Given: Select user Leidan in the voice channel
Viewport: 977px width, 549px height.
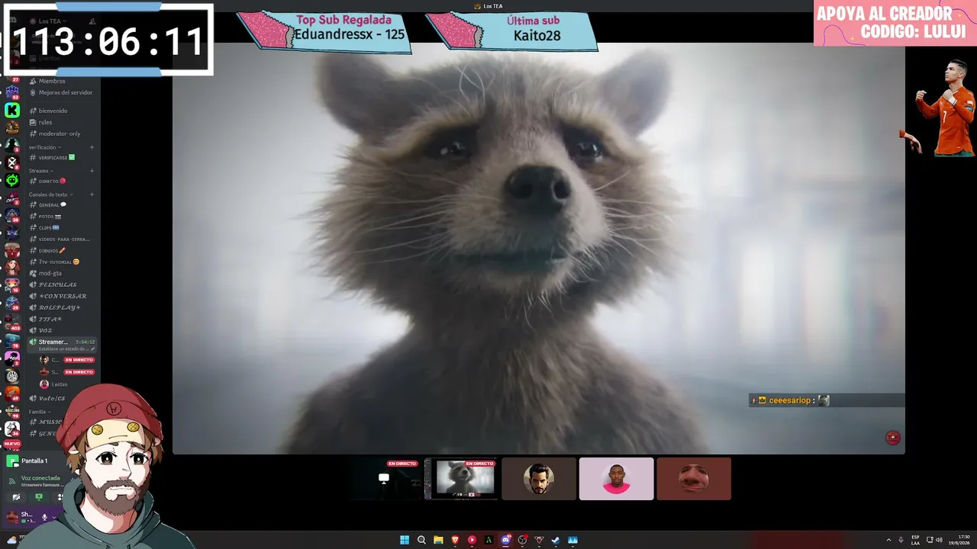Looking at the screenshot, I should pos(53,384).
